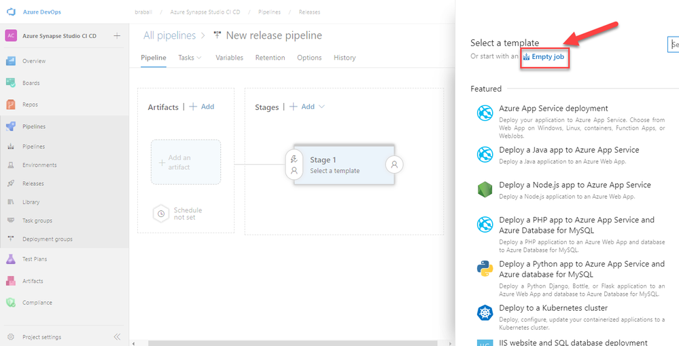Open the Test Plans flask icon

(x=11, y=259)
